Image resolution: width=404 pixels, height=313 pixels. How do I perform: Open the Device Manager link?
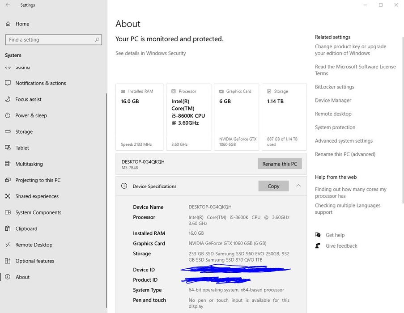click(333, 101)
